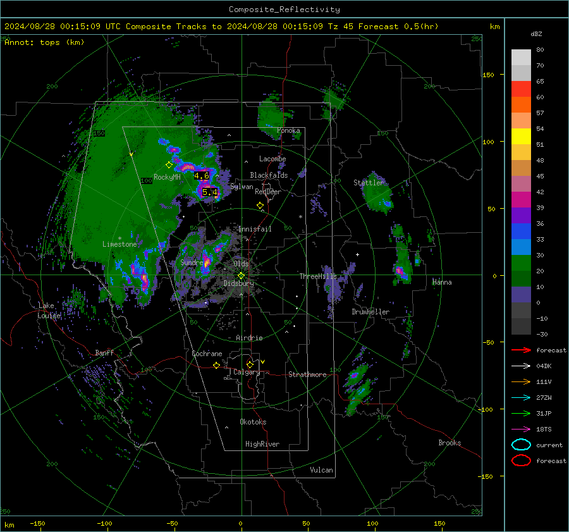Click the radar center marker at Didsbury
569x532 pixels.
[x=242, y=276]
